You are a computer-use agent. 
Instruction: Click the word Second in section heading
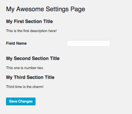[x=22, y=58]
